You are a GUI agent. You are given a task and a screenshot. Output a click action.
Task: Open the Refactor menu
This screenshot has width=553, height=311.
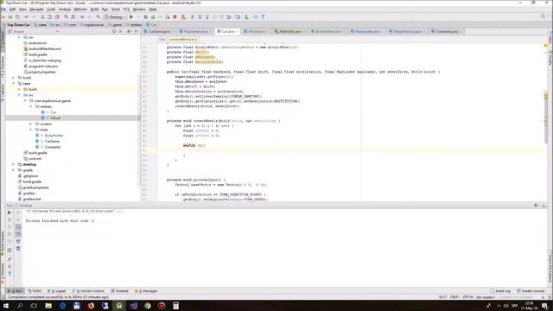tap(80, 10)
